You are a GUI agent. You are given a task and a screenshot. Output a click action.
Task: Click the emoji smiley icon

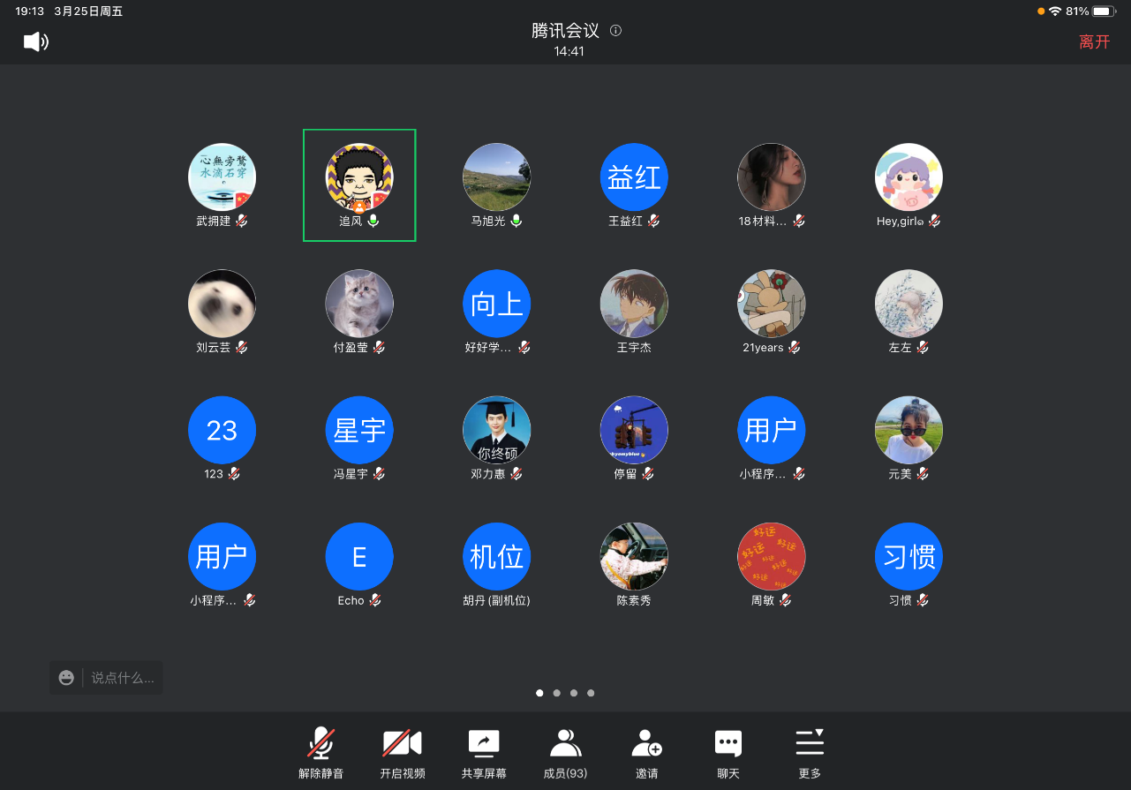[x=66, y=678]
